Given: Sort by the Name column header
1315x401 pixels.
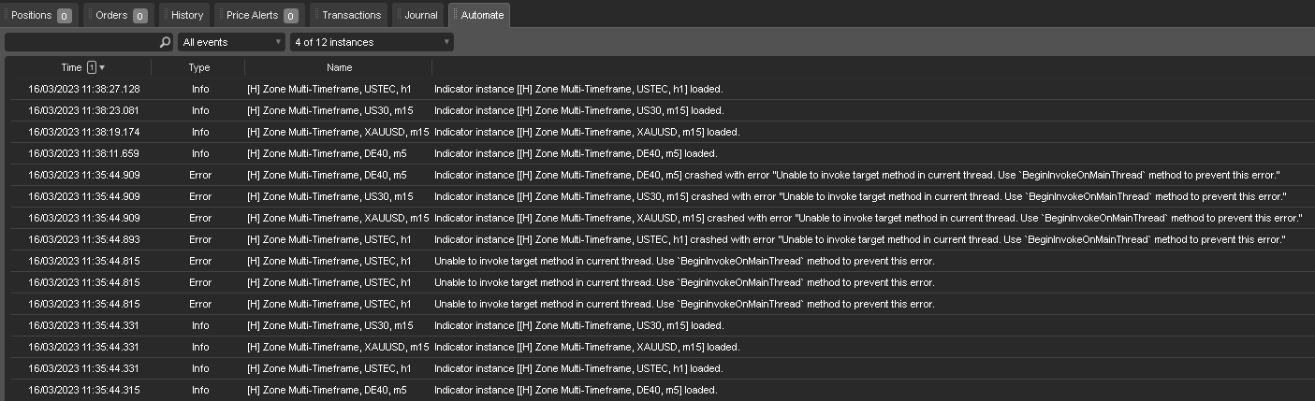Looking at the screenshot, I should coord(339,67).
